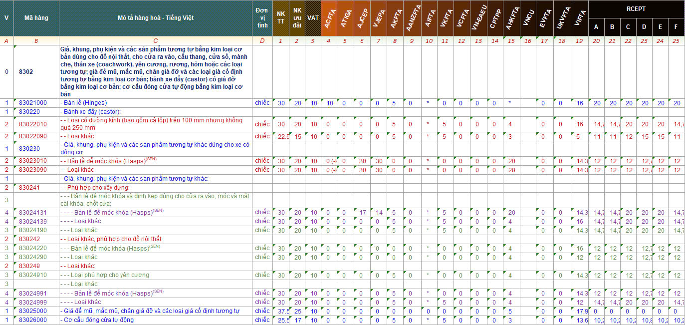Click the CPTPP column header

coord(495,18)
